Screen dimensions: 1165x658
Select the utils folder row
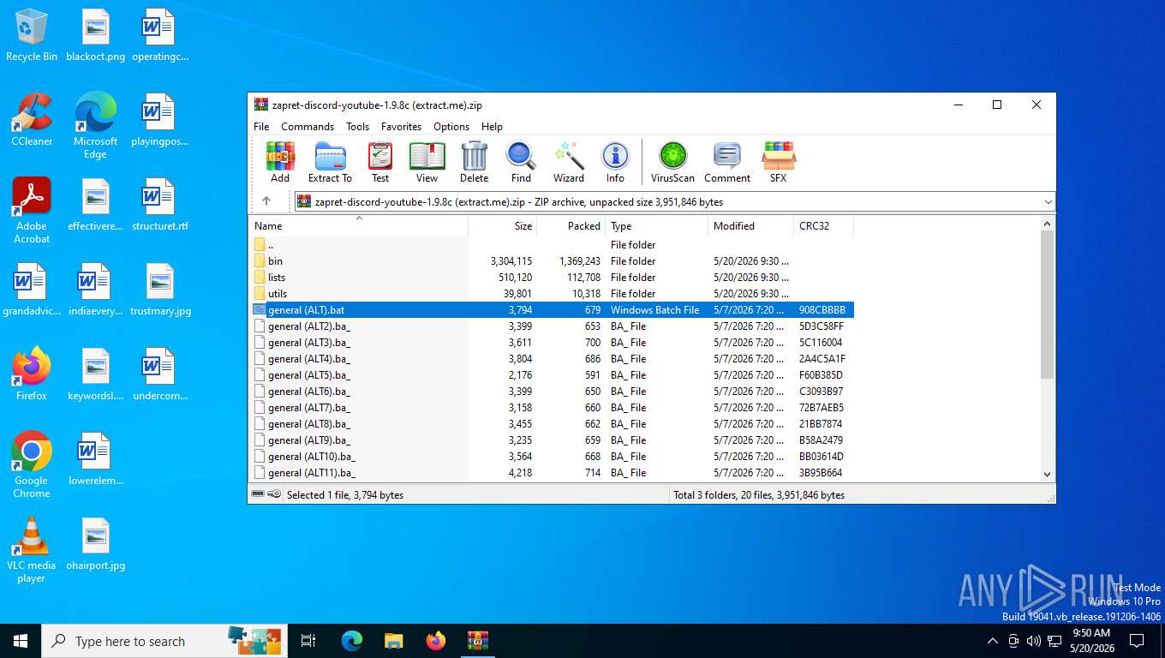point(553,294)
